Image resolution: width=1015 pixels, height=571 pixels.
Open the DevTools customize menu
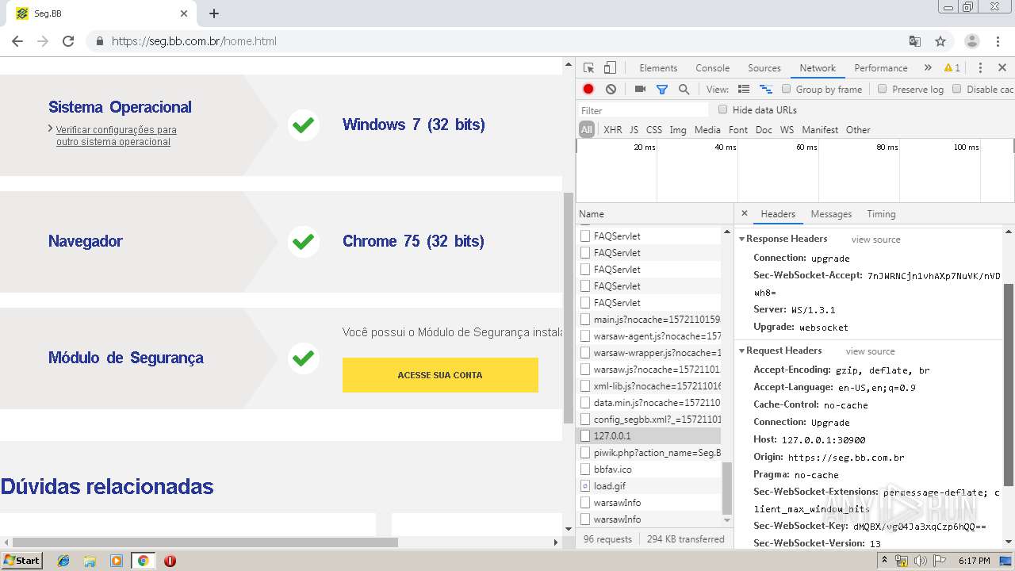pos(980,68)
